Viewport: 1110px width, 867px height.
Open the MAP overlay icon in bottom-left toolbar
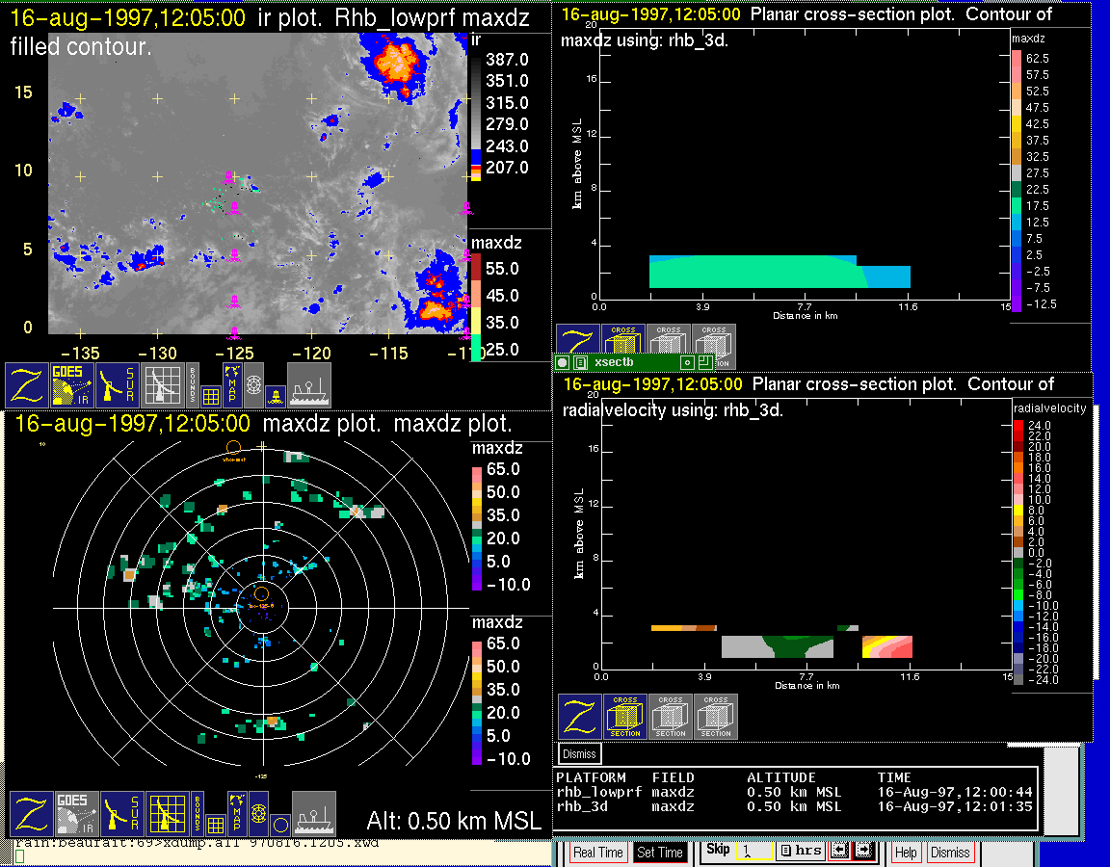[x=234, y=813]
